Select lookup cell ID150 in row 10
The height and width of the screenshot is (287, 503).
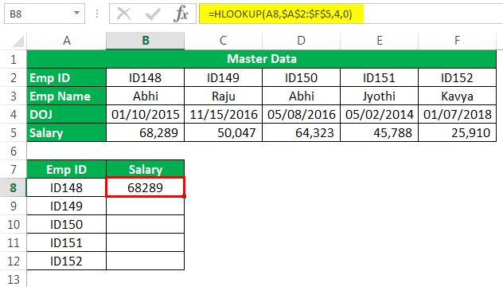(x=66, y=224)
